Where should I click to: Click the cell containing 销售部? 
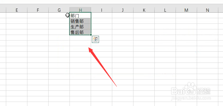80,21
